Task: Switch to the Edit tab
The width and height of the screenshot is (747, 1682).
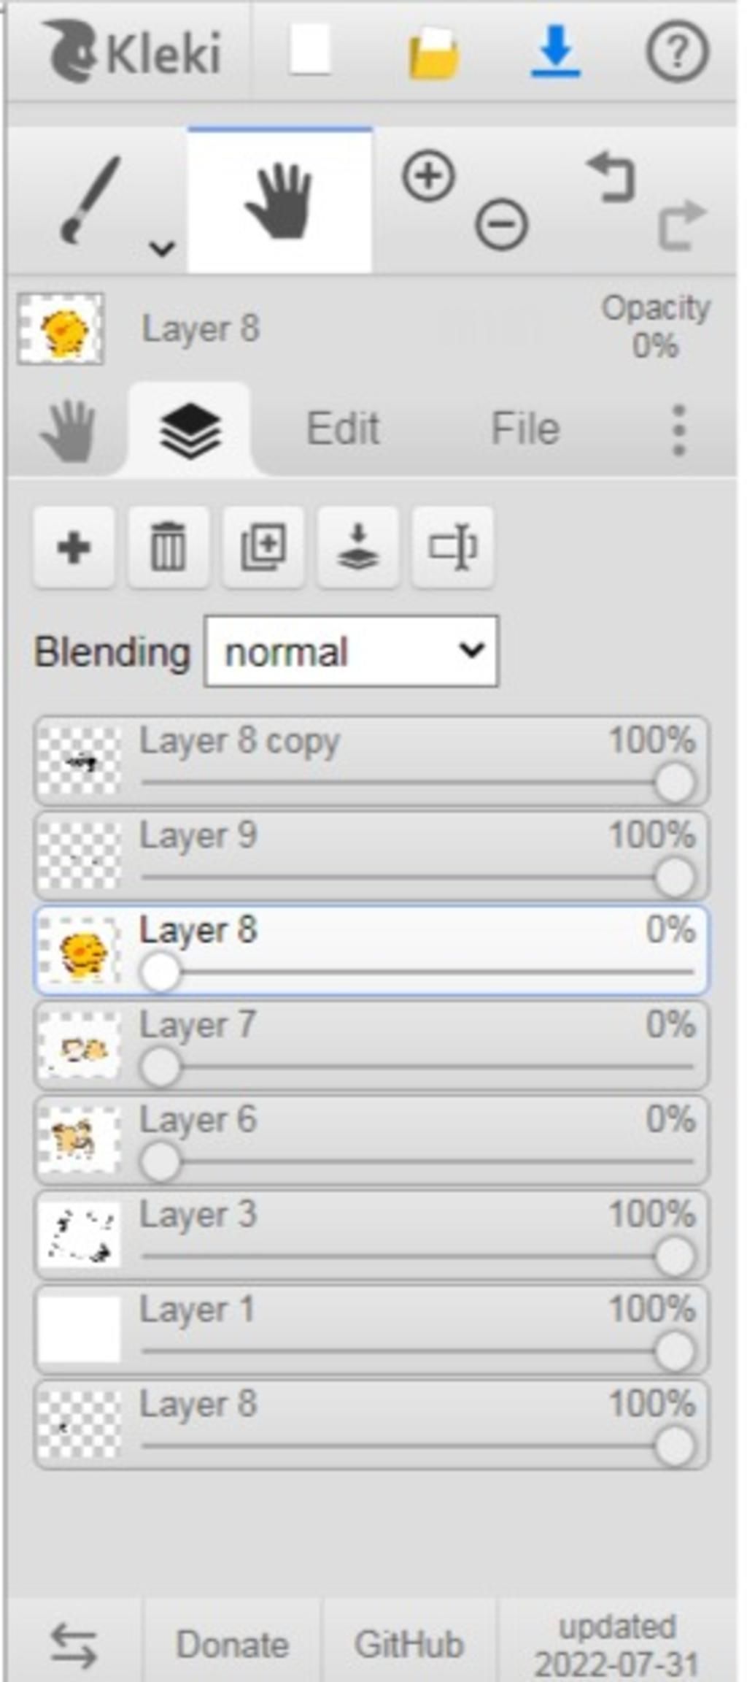Action: [342, 429]
